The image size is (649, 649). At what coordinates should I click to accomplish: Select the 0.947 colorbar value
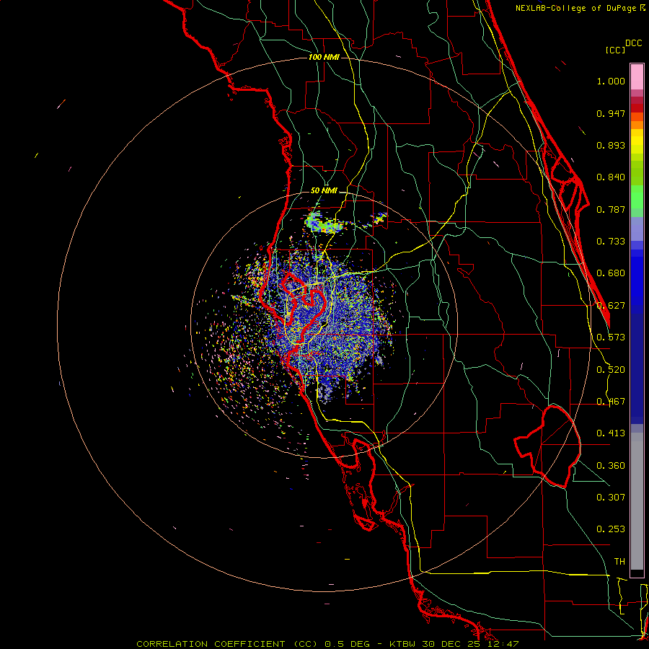point(611,113)
